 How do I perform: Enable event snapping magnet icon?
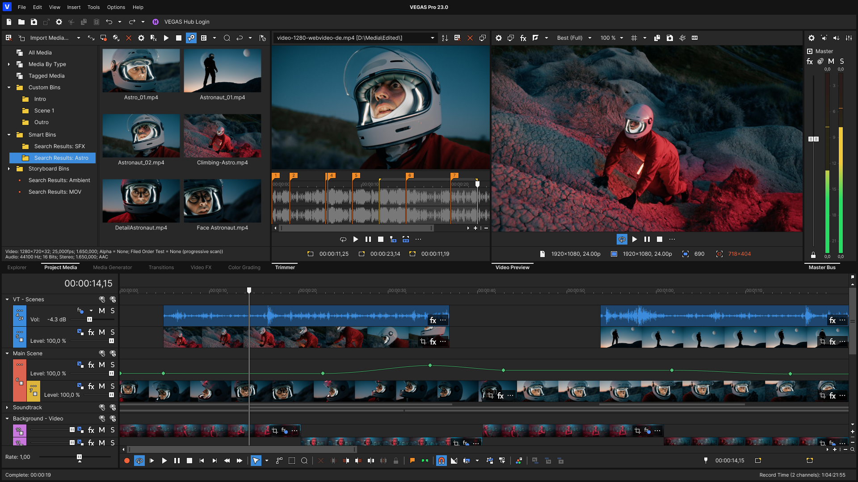(x=442, y=461)
